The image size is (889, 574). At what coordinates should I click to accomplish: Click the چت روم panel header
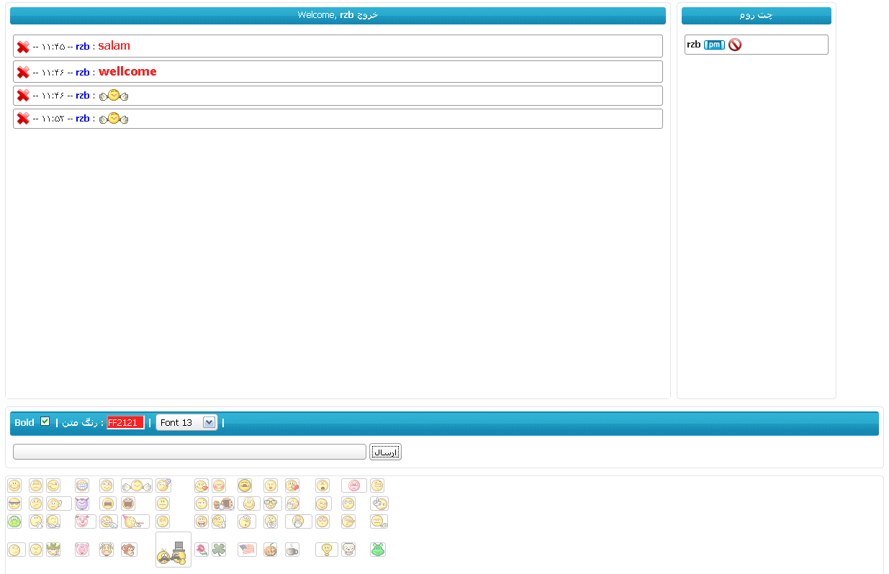tap(756, 16)
